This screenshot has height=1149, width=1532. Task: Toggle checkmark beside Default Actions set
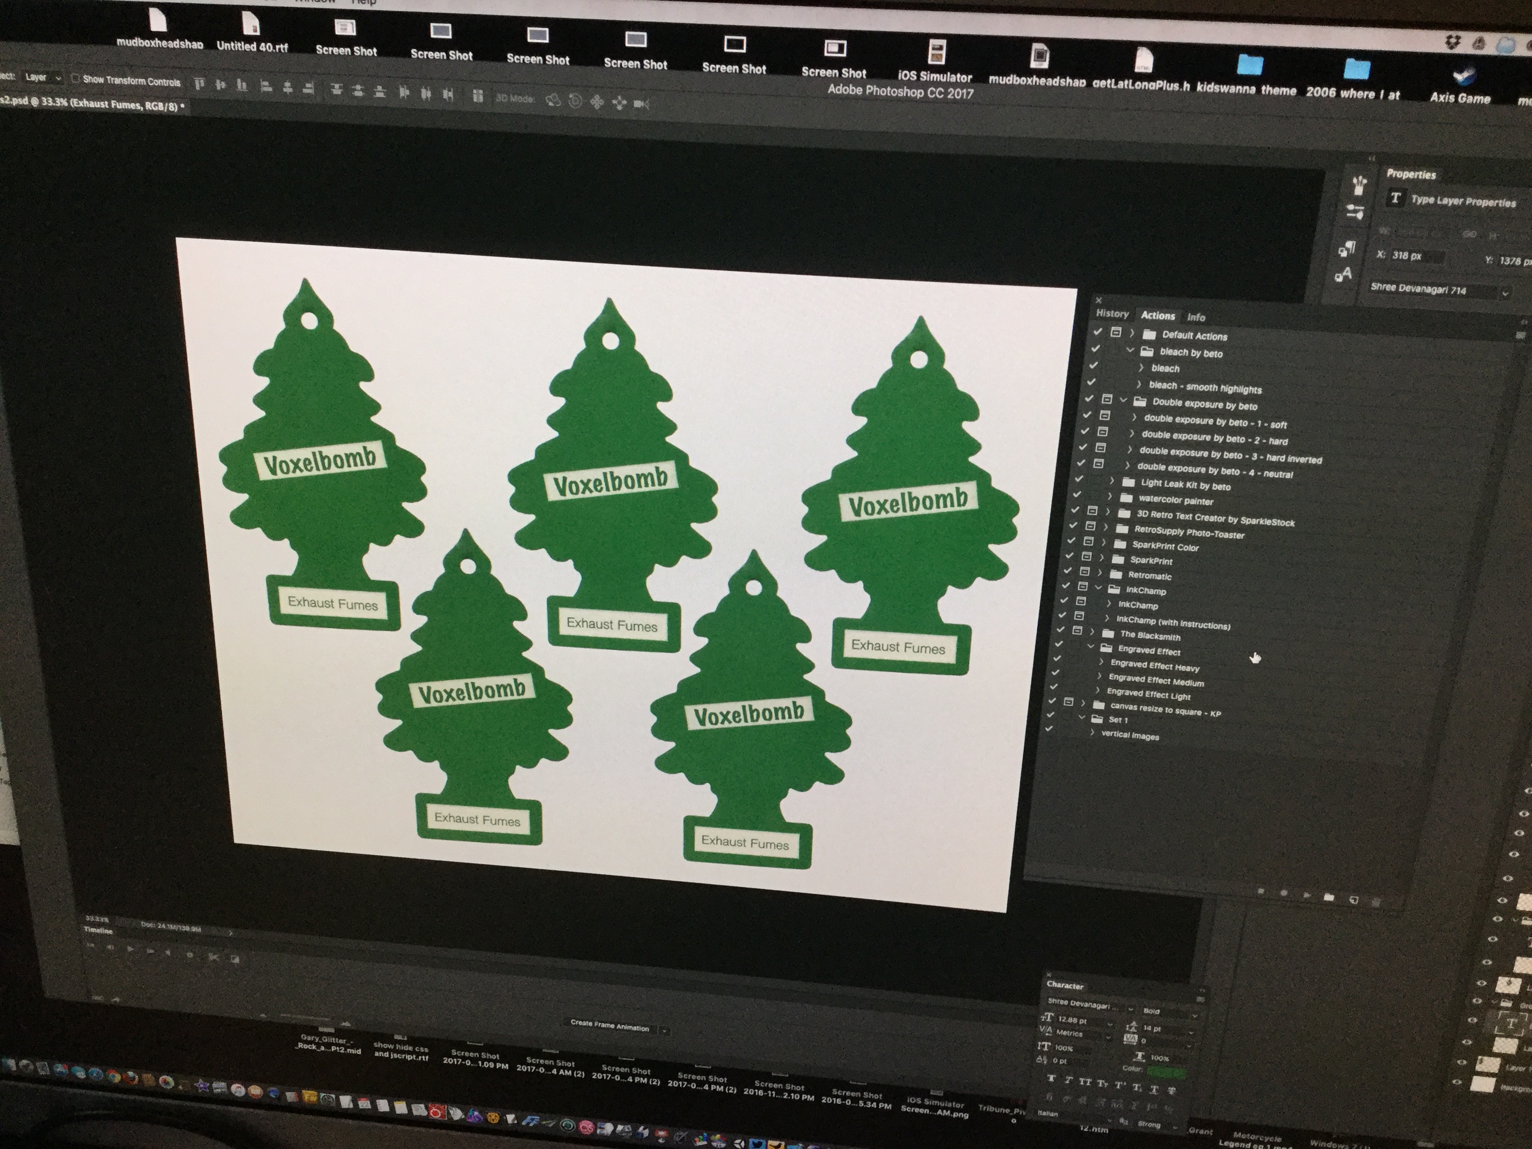tap(1097, 332)
